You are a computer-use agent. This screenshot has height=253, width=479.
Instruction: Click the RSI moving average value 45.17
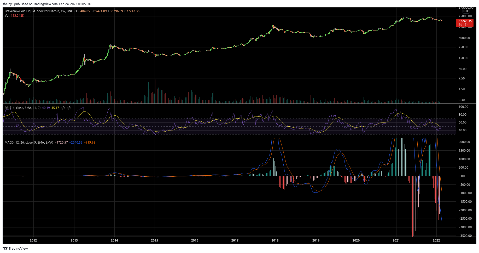pyautogui.click(x=55, y=108)
